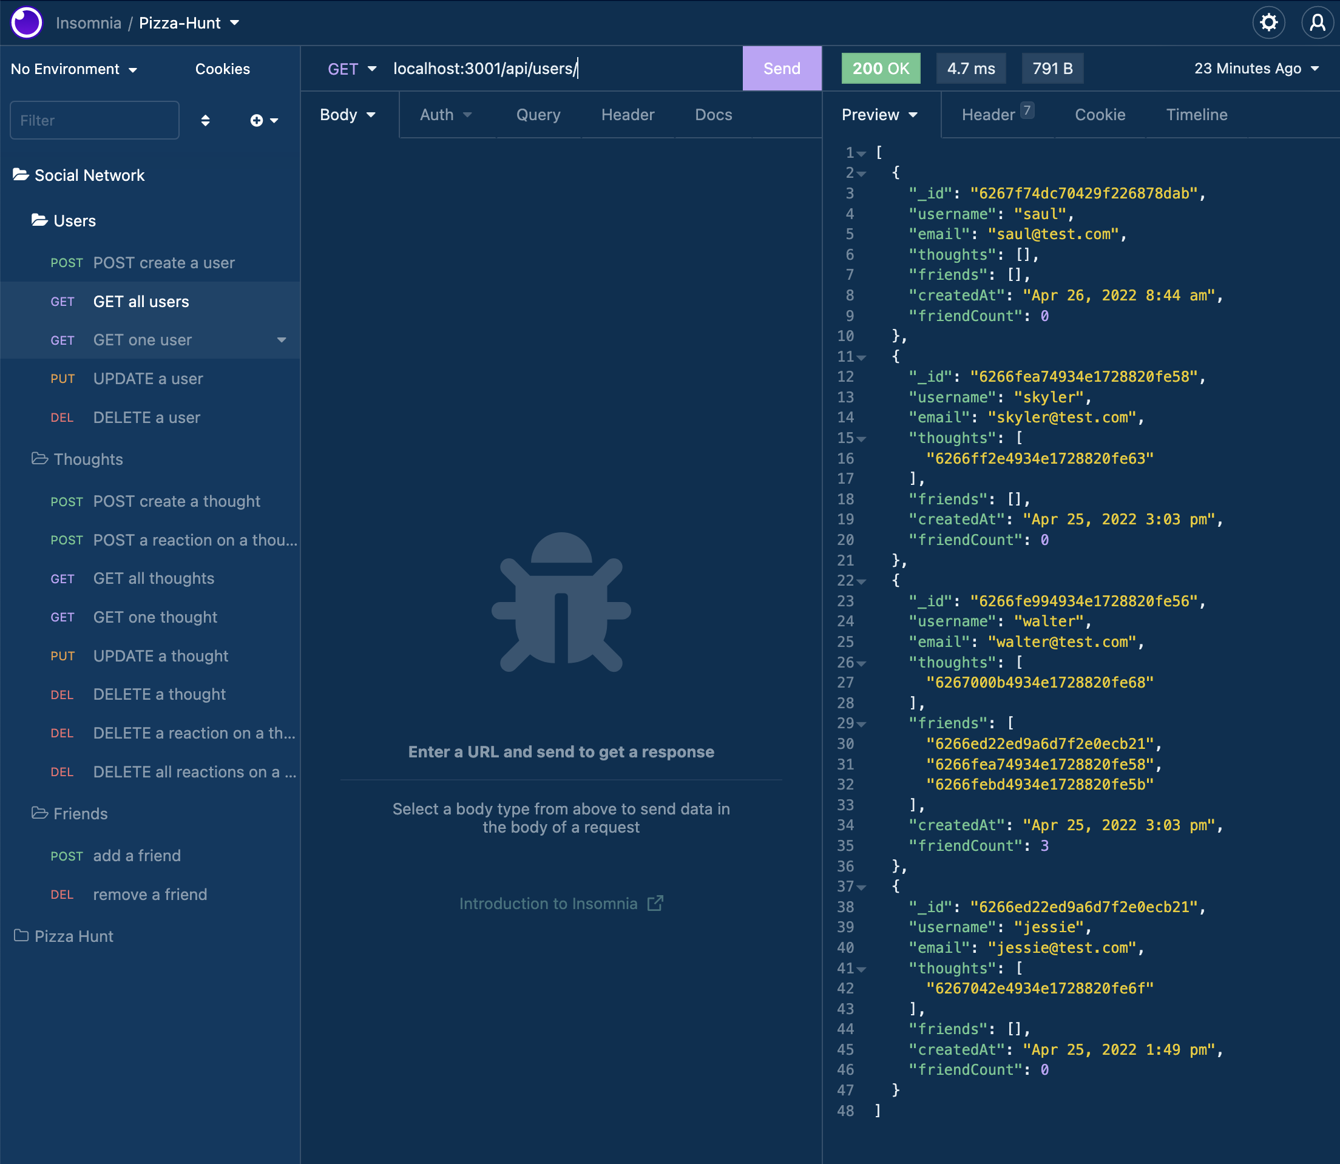The height and width of the screenshot is (1164, 1340).
Task: Collapse thoughts array fold arrow on line 41
Action: pyautogui.click(x=861, y=969)
